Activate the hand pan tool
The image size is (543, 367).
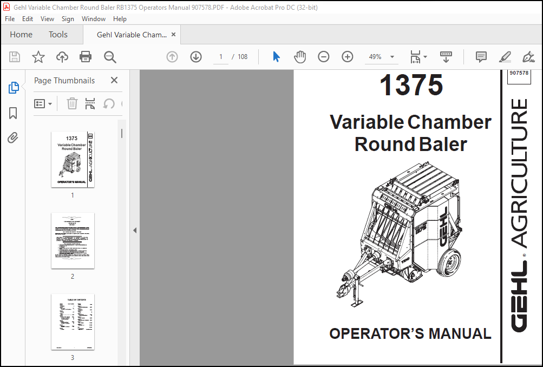pos(299,57)
